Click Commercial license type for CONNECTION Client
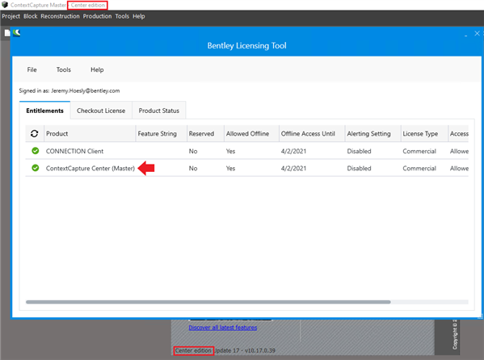Viewport: 484px width, 360px height. 419,151
